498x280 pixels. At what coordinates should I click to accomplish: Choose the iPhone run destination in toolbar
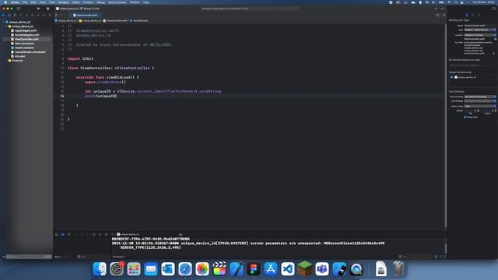(91, 9)
